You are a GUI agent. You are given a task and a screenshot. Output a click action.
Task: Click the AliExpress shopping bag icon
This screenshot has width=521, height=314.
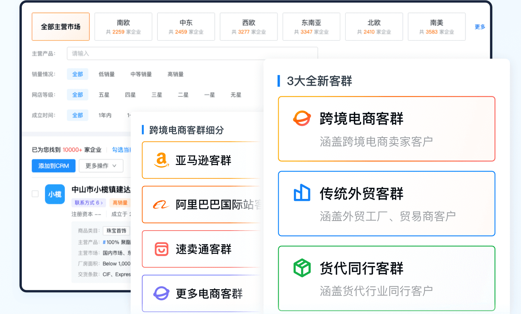[x=161, y=249]
